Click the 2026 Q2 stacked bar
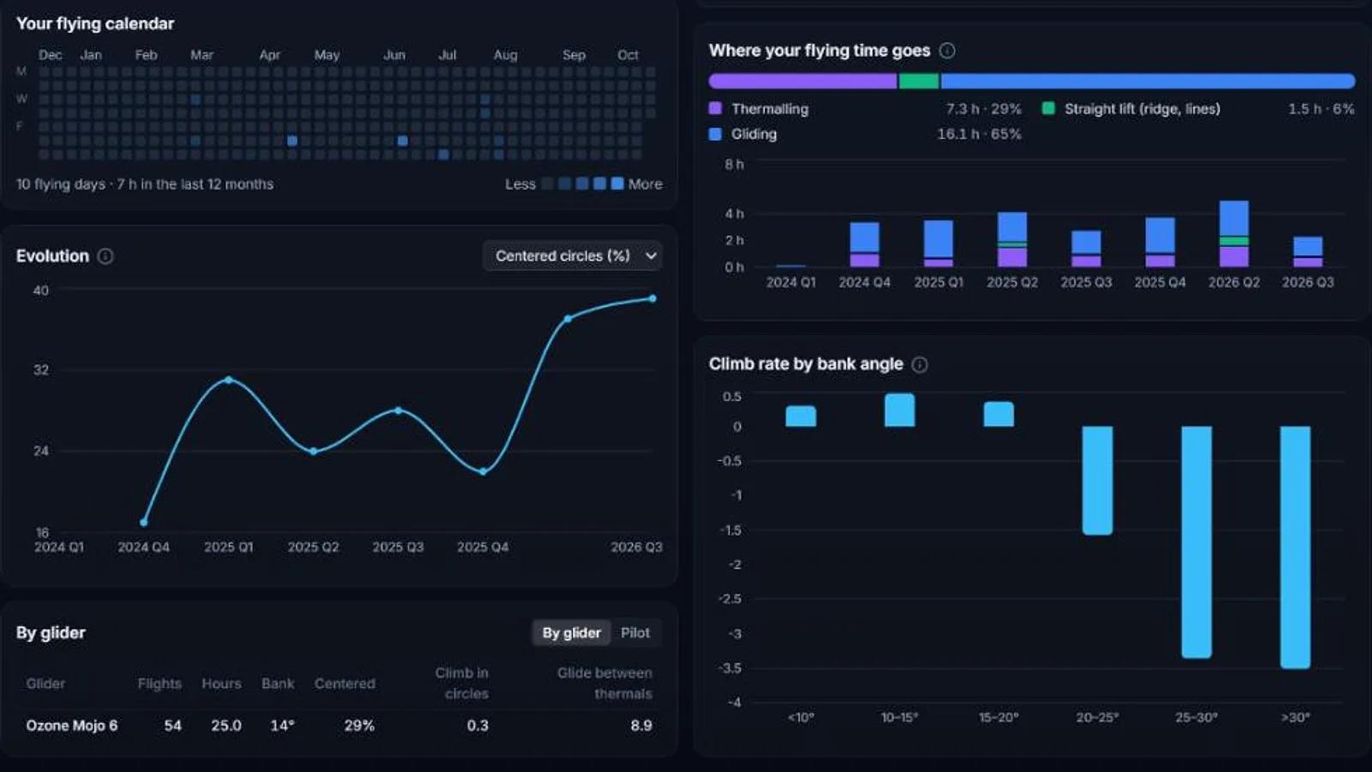1372x772 pixels. coord(1234,234)
